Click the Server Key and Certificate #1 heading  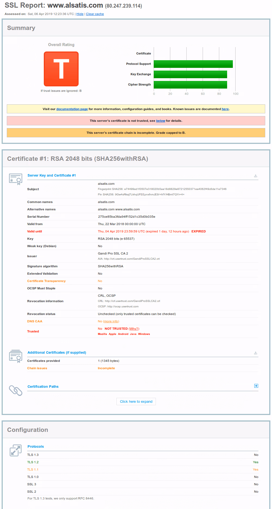click(52, 175)
